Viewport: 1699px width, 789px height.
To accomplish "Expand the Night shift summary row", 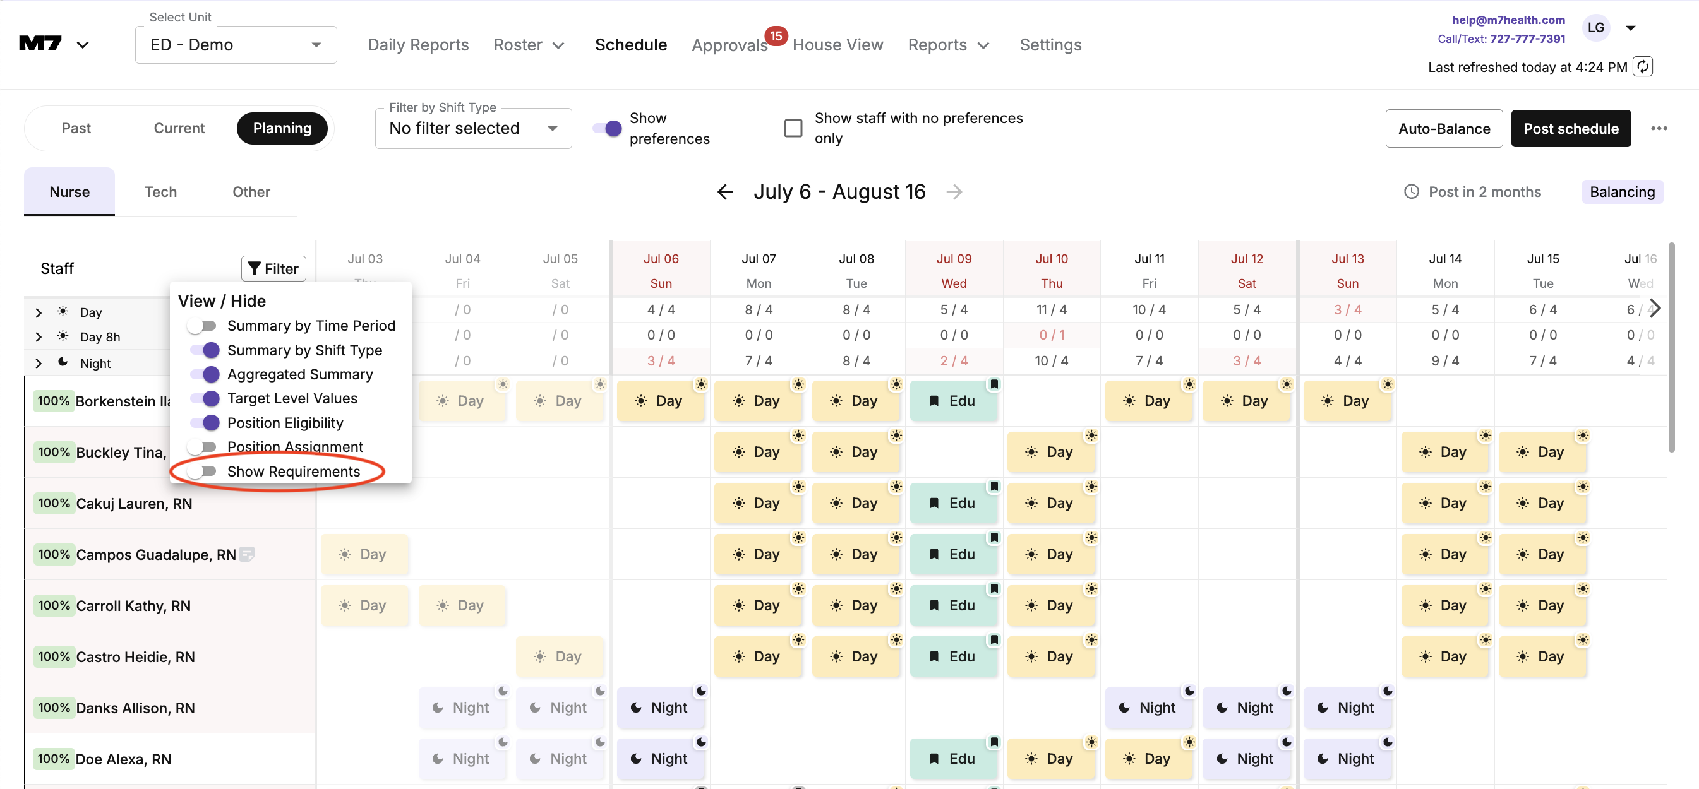I will coord(39,363).
